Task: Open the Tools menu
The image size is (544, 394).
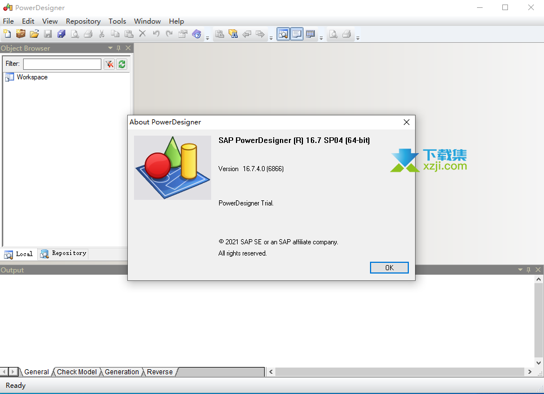Action: coord(117,21)
